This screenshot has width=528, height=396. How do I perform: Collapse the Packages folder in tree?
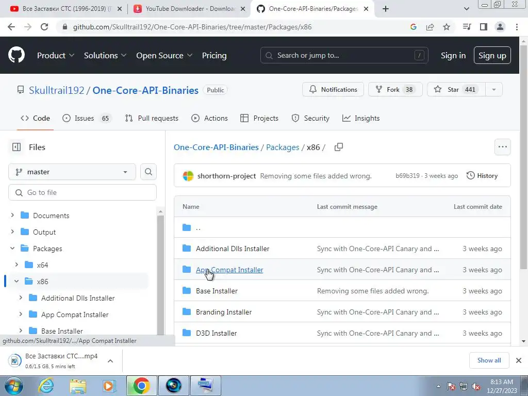click(x=12, y=248)
